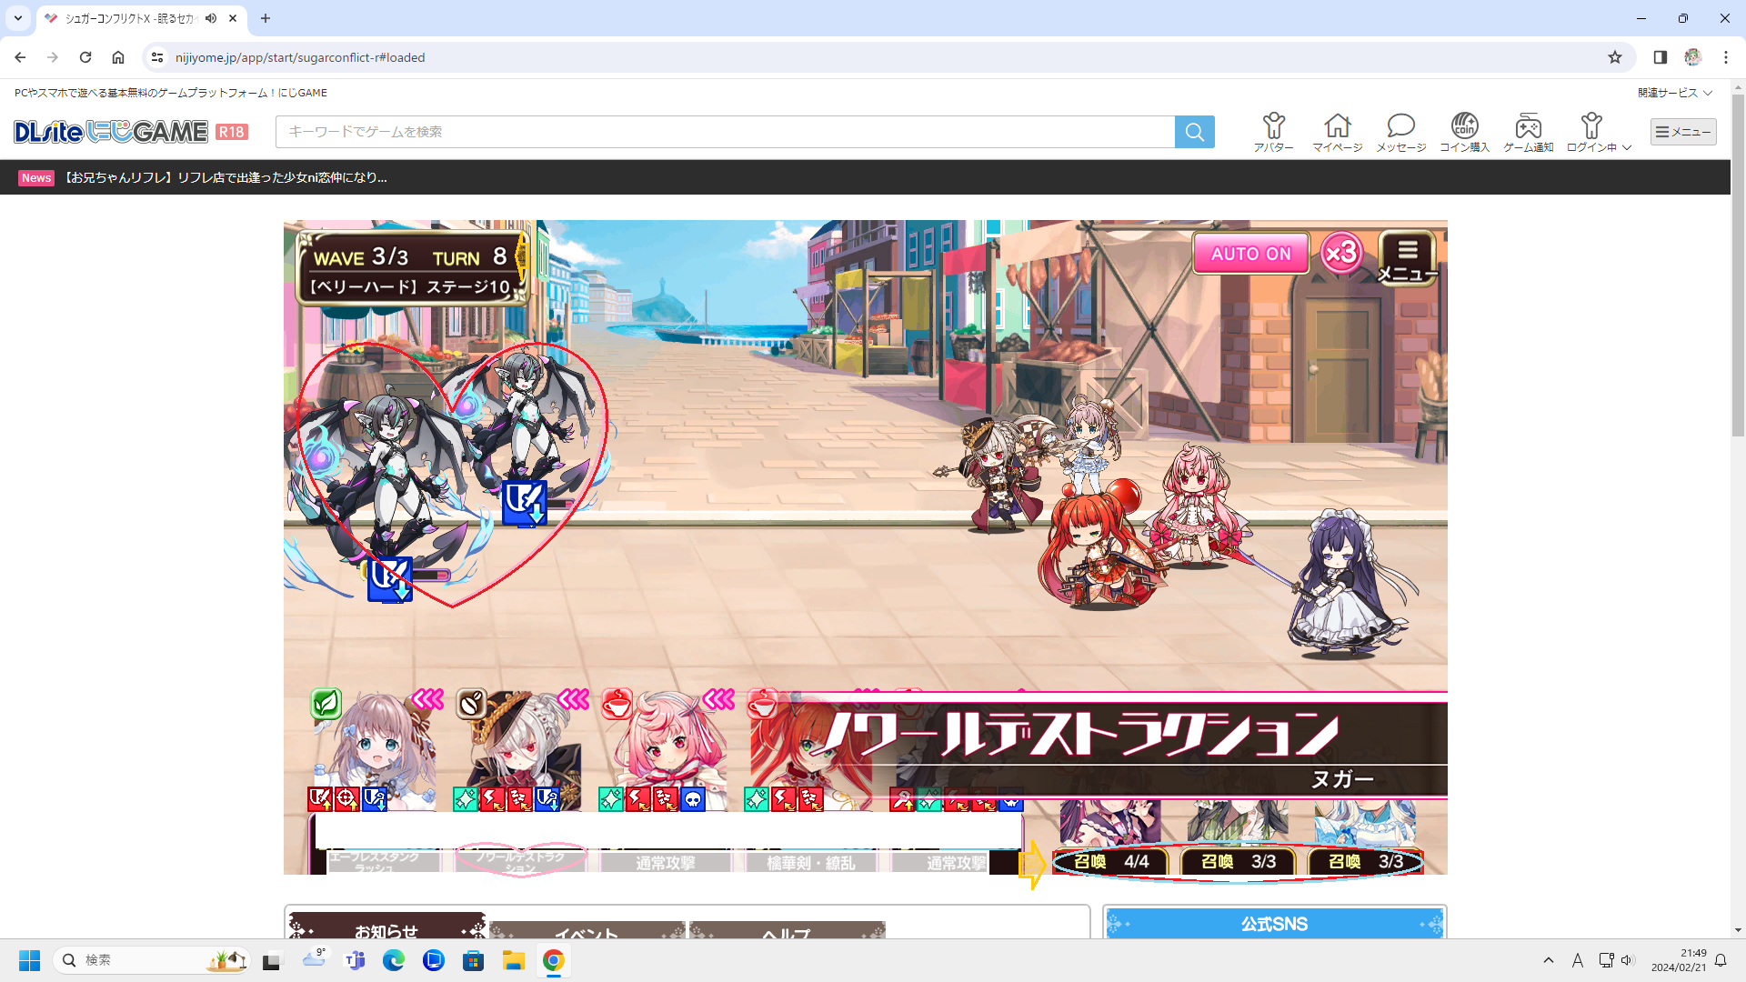Focus the game keyword search field
This screenshot has height=982, width=1746.
725,132
